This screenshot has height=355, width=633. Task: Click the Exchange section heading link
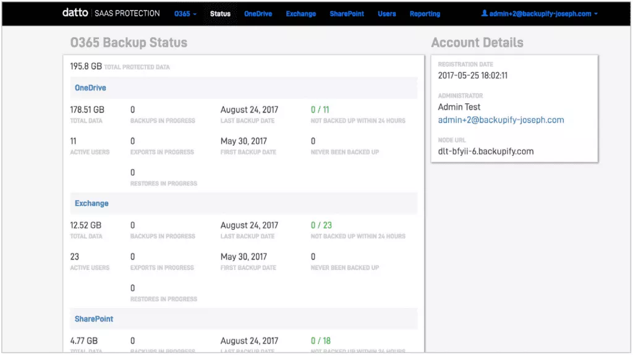(x=91, y=203)
